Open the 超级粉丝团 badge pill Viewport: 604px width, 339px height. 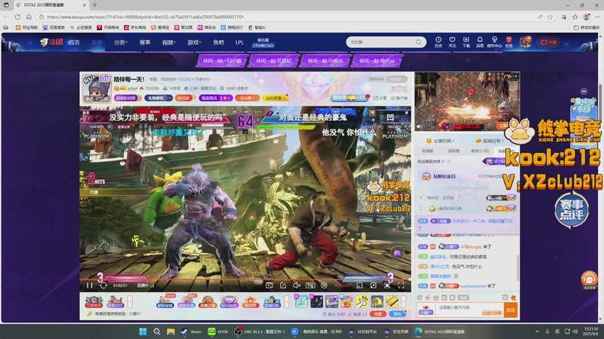pyautogui.click(x=127, y=98)
